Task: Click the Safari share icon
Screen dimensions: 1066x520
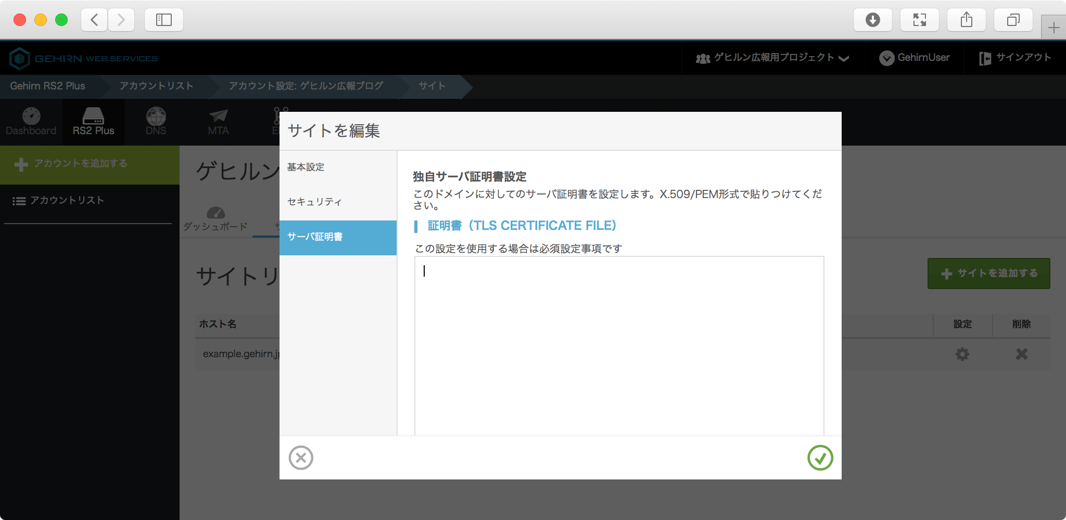Action: [966, 20]
